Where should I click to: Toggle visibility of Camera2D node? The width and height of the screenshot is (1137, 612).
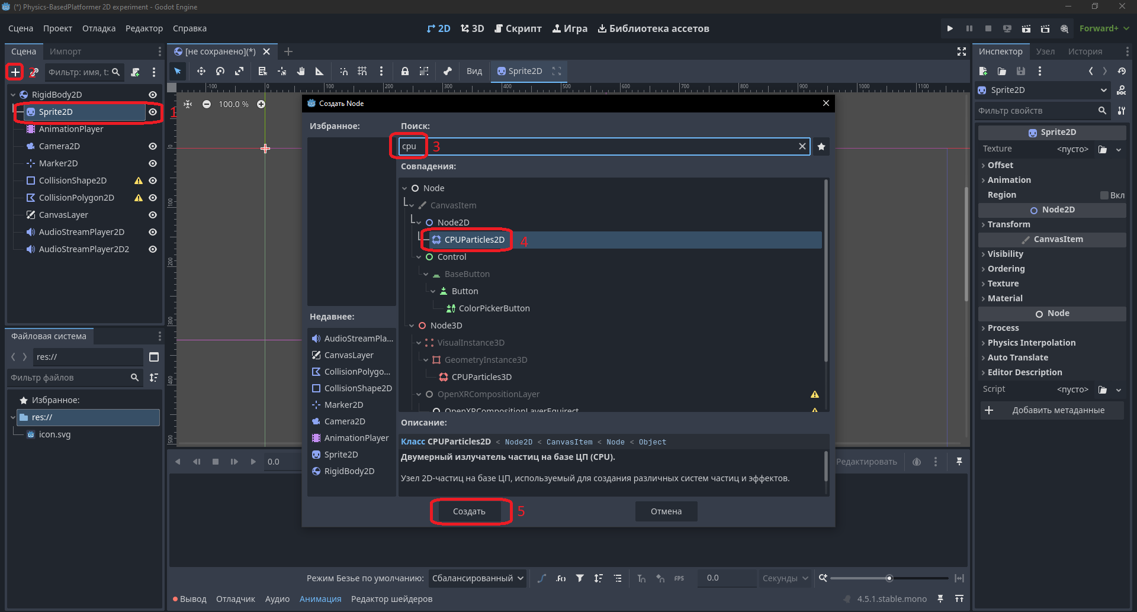pos(153,146)
